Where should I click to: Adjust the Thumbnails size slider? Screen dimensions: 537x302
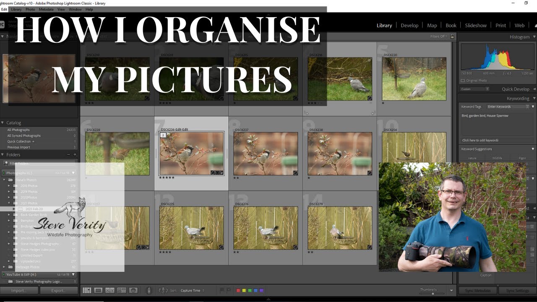click(432, 293)
